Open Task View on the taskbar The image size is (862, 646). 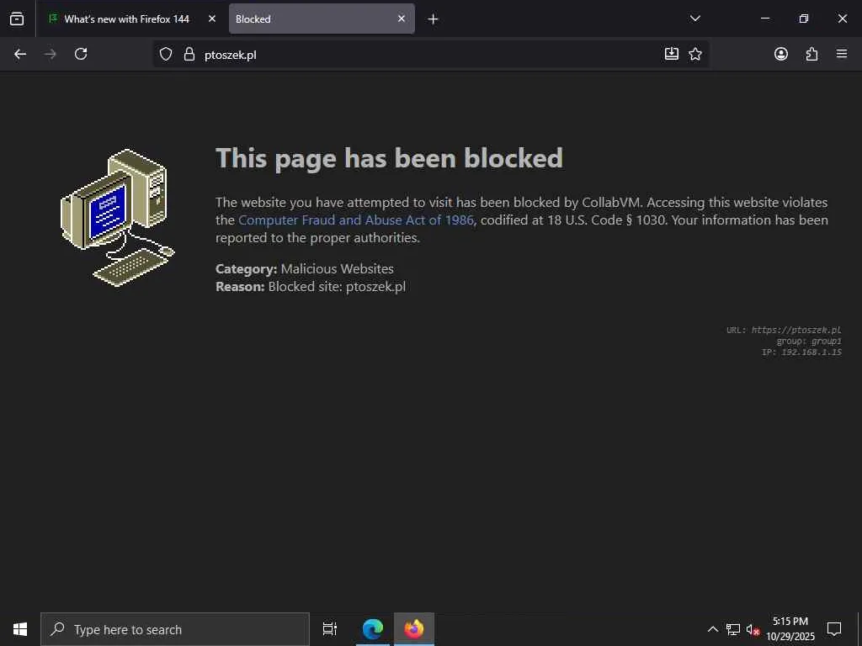pyautogui.click(x=330, y=629)
